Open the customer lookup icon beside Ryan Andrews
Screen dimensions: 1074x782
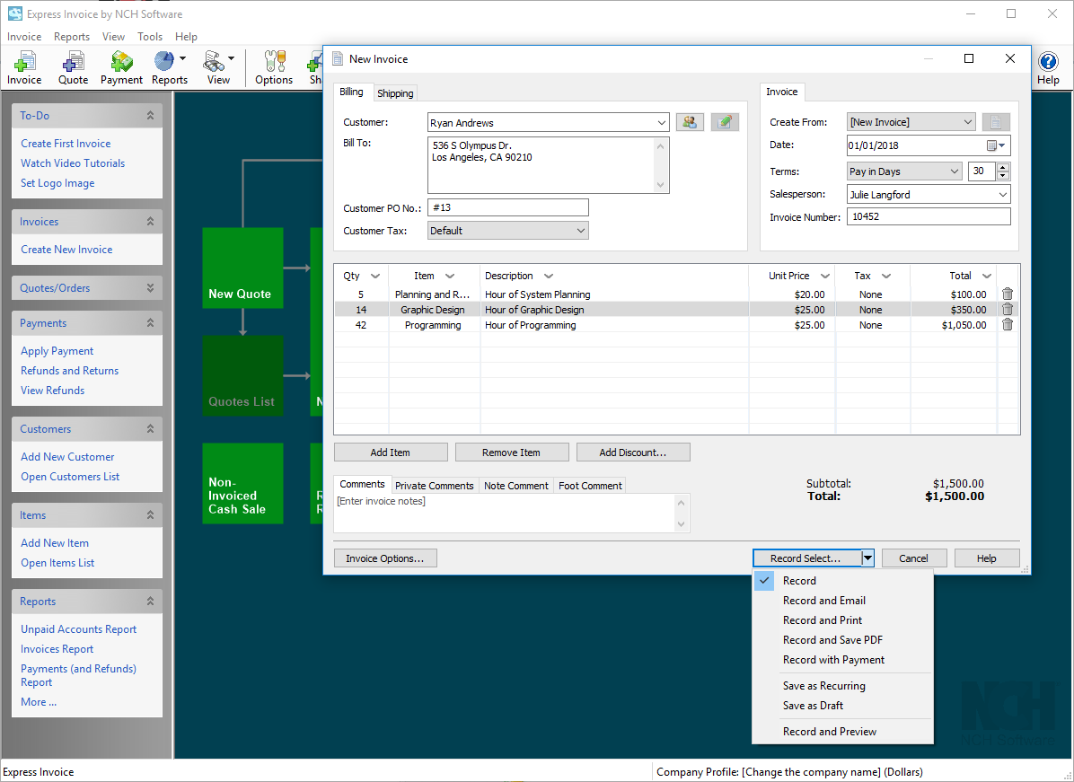[690, 120]
